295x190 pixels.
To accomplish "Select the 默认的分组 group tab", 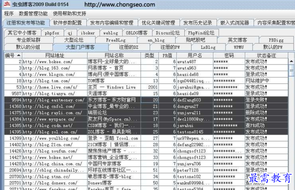I will (x=28, y=47).
